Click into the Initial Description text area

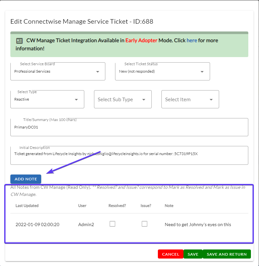129,155
